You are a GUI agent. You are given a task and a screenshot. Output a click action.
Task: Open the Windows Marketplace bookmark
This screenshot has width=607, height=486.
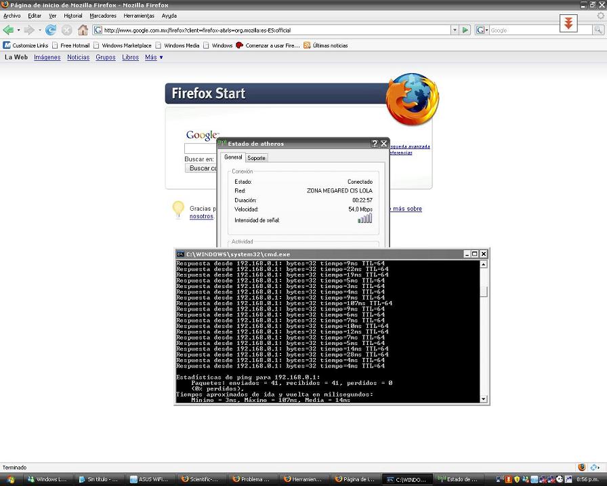(x=123, y=45)
